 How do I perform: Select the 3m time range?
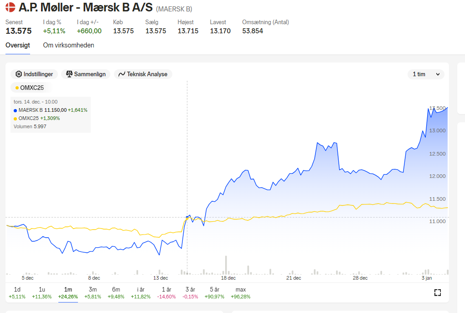93,292
